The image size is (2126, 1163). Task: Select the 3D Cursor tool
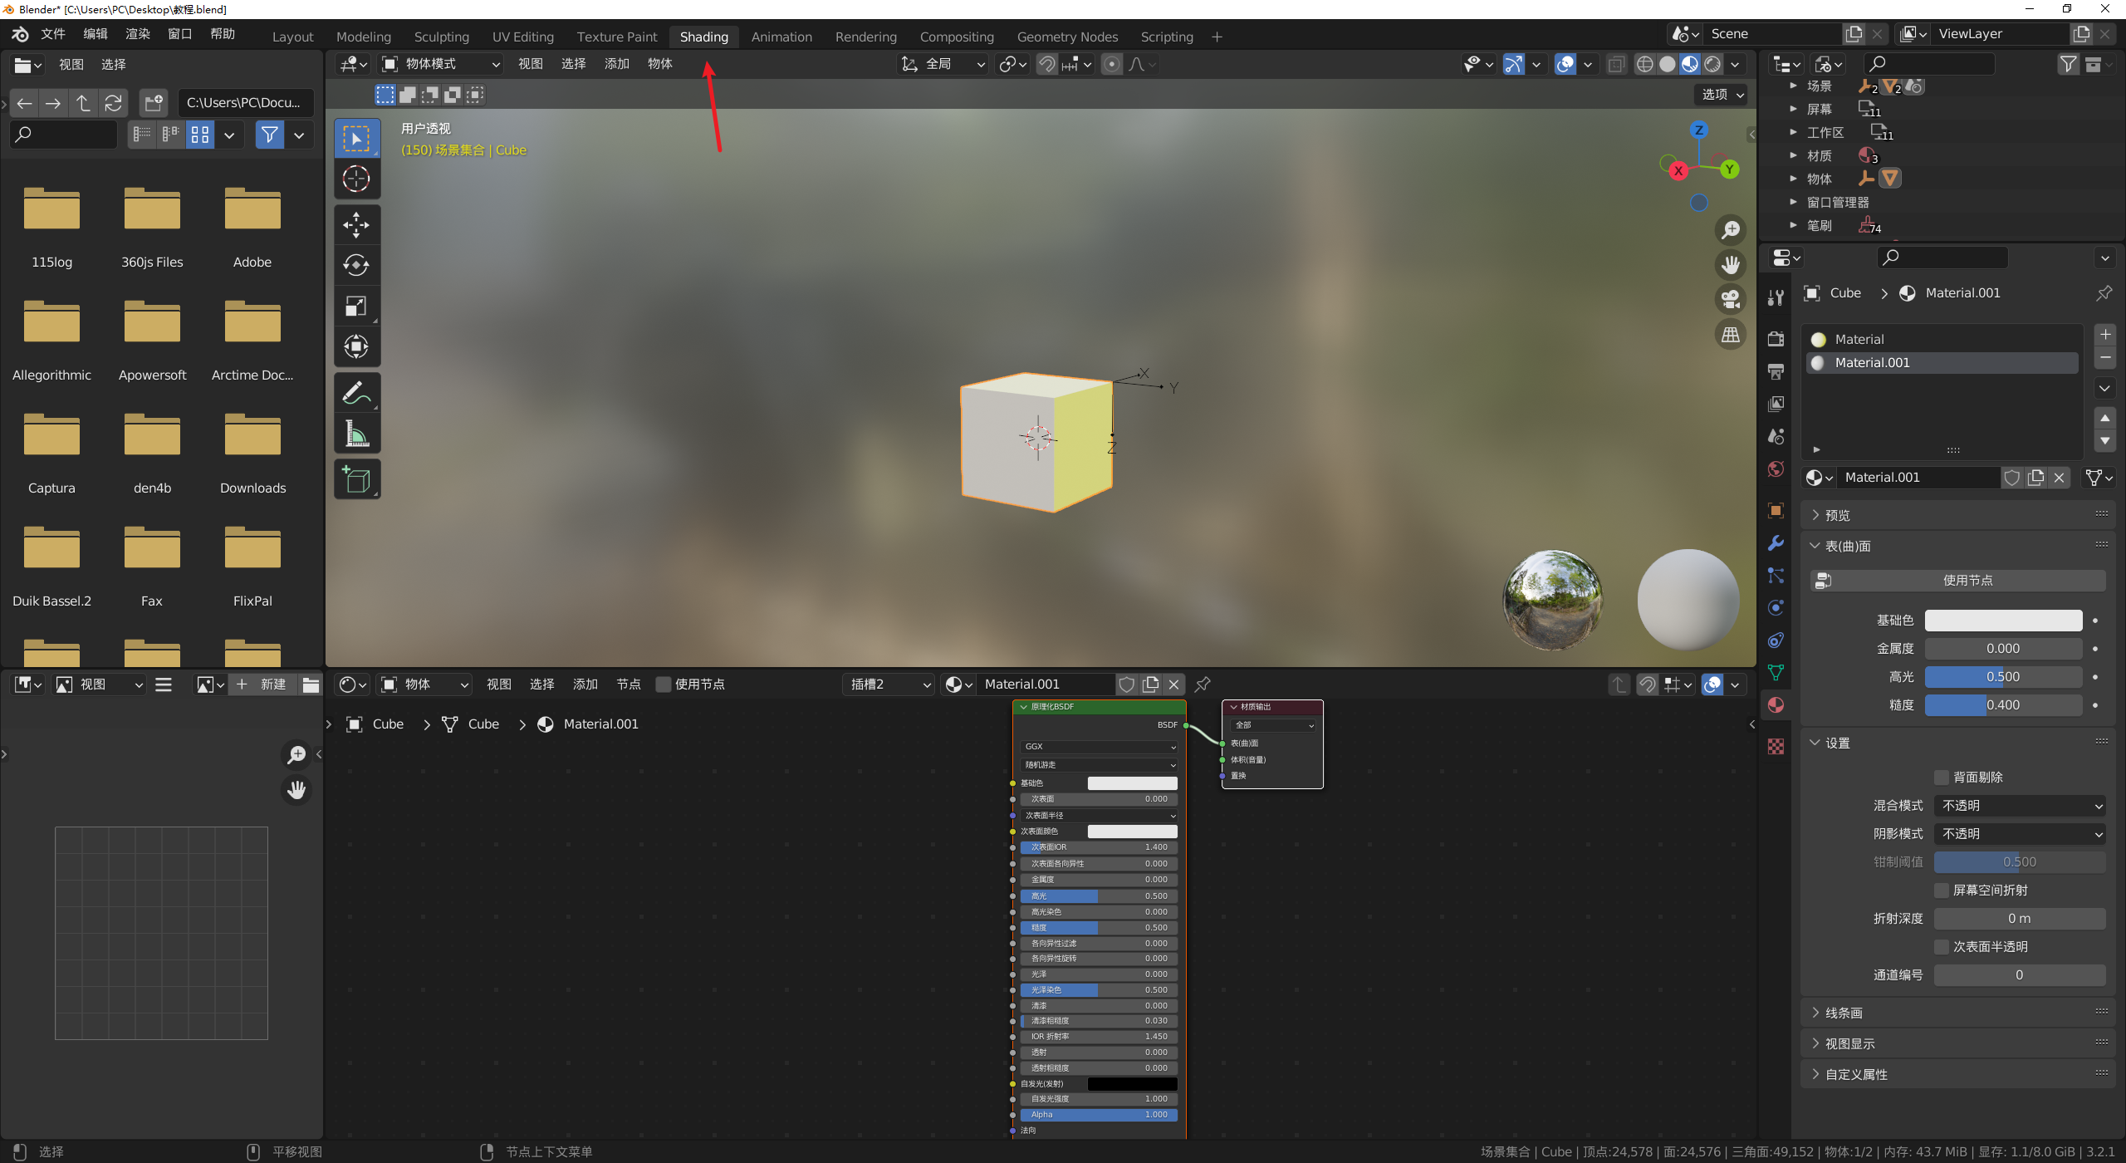tap(356, 179)
